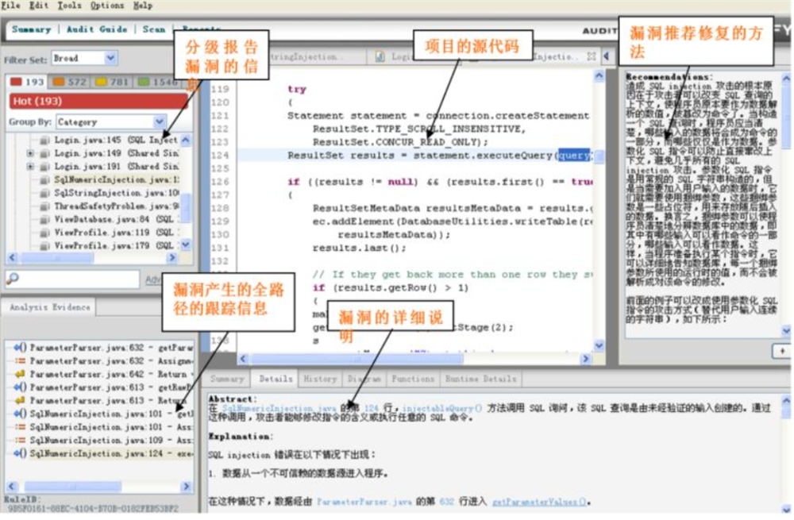
Task: Expand the Login.java:191 Shared Sink node
Action: tap(30, 167)
